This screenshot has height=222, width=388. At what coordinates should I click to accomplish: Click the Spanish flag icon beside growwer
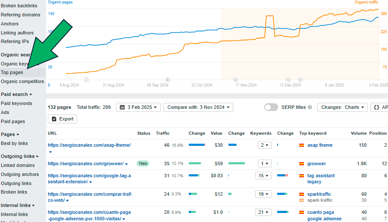[302, 163]
